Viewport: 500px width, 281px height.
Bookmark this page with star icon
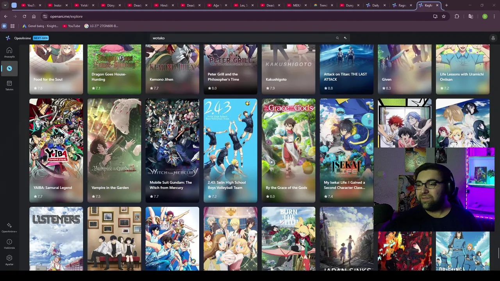444,16
